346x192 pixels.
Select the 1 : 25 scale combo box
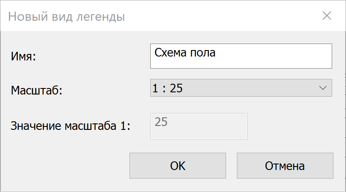point(241,88)
